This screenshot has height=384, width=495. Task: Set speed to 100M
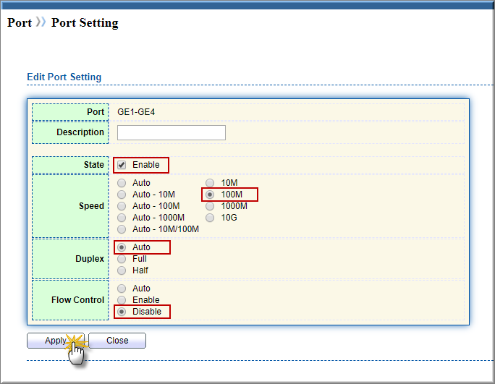(211, 195)
